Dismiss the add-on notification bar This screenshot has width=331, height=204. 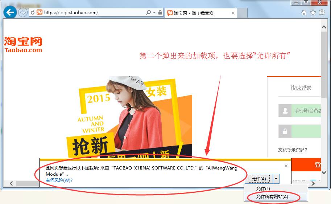(x=286, y=166)
